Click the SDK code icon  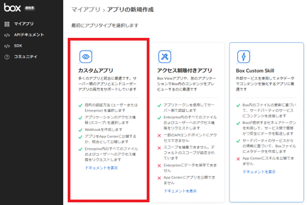(x=7, y=46)
